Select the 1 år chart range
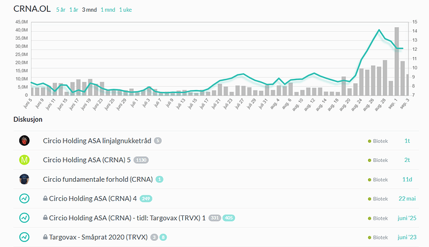This screenshot has width=429, height=247. click(73, 10)
